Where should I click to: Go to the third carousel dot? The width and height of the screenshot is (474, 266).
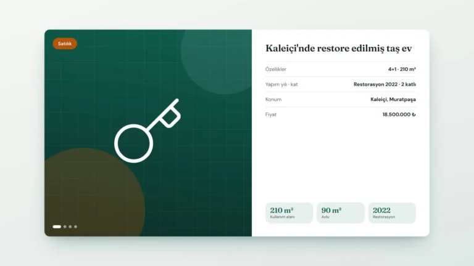(x=70, y=227)
